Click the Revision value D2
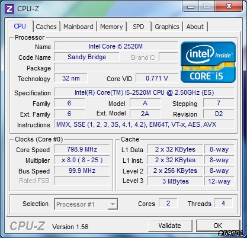The width and height of the screenshot is (247, 238). (x=219, y=114)
